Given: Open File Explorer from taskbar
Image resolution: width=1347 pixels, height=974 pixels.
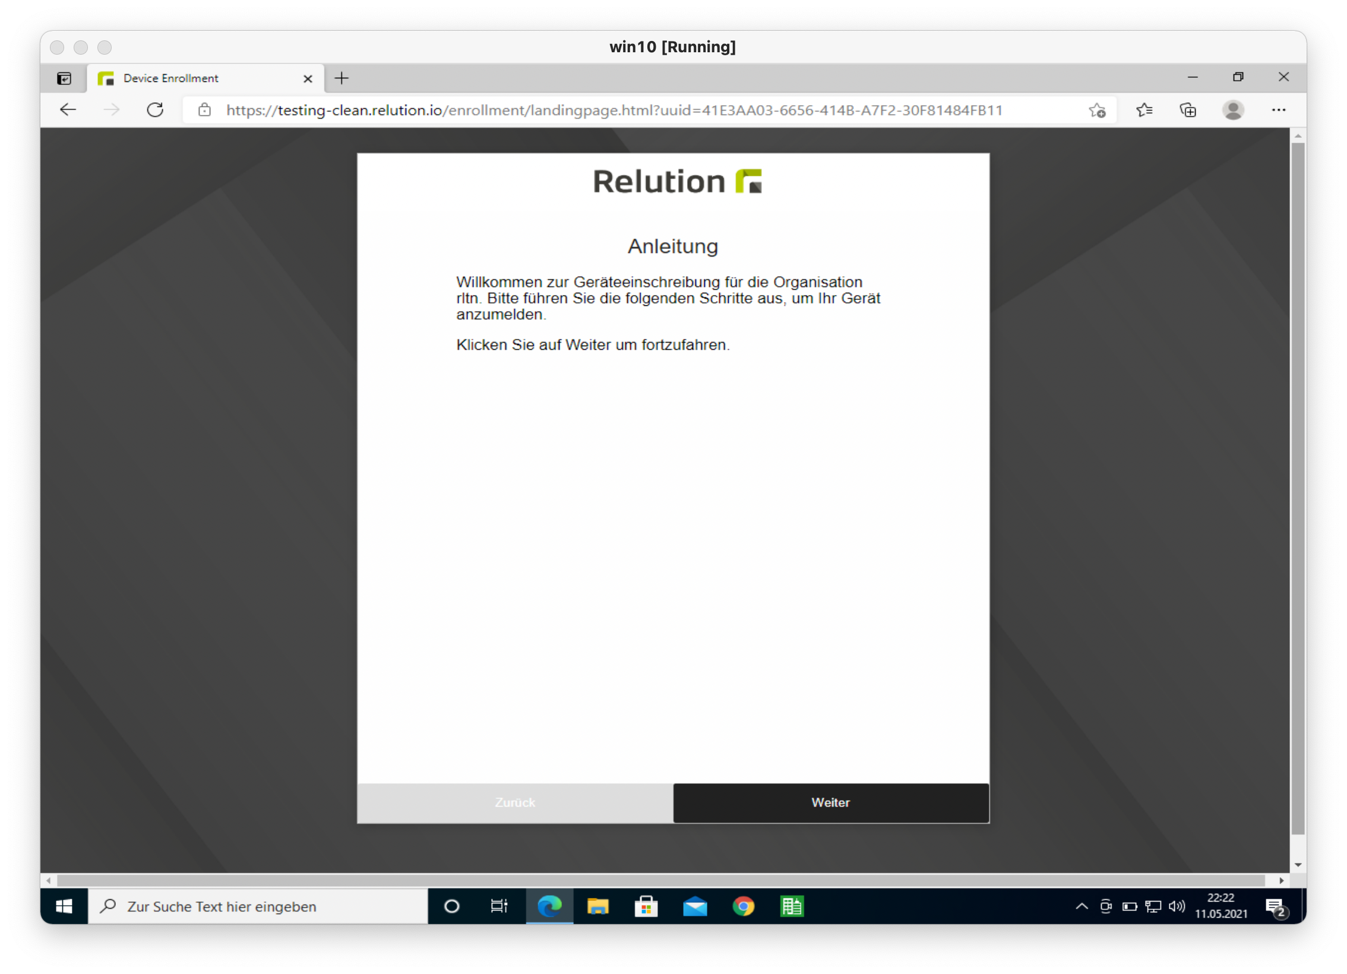Looking at the screenshot, I should pos(597,906).
